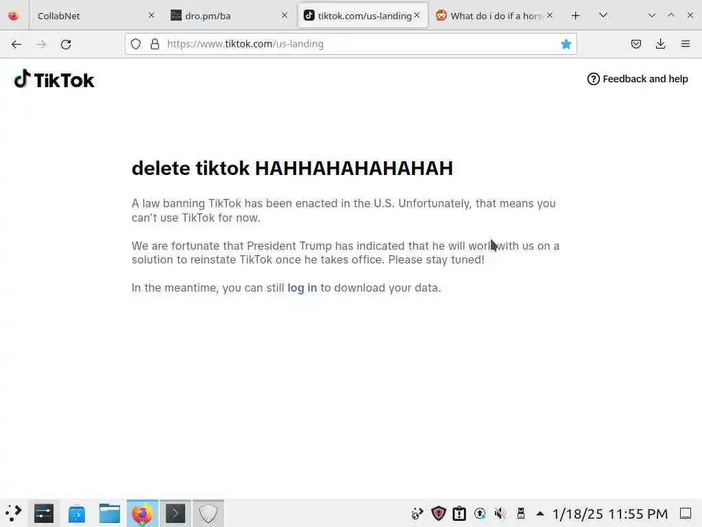Click the delete tiktok HAHHAHAHAHAHAH heading
This screenshot has width=702, height=527.
[x=292, y=169]
